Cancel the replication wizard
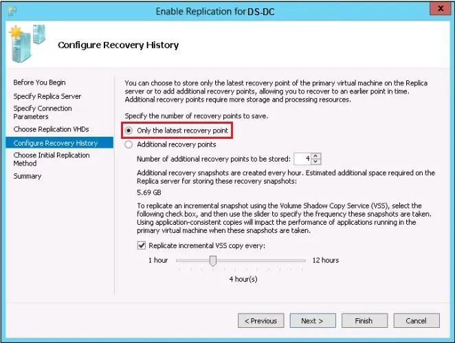Viewport: 455px width, 343px height. 416,321
